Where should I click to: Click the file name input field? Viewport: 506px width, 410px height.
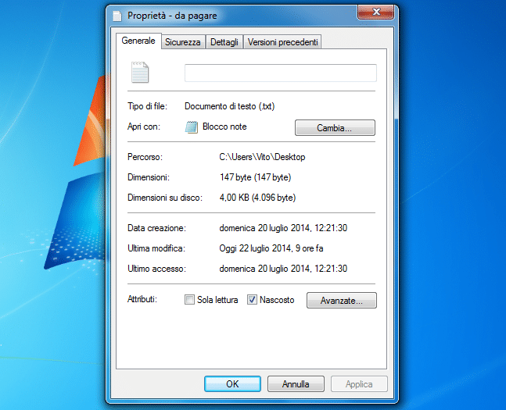281,73
